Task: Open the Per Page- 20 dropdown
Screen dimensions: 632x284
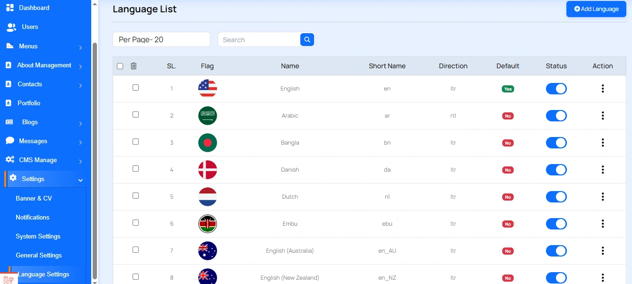Action: 161,40
